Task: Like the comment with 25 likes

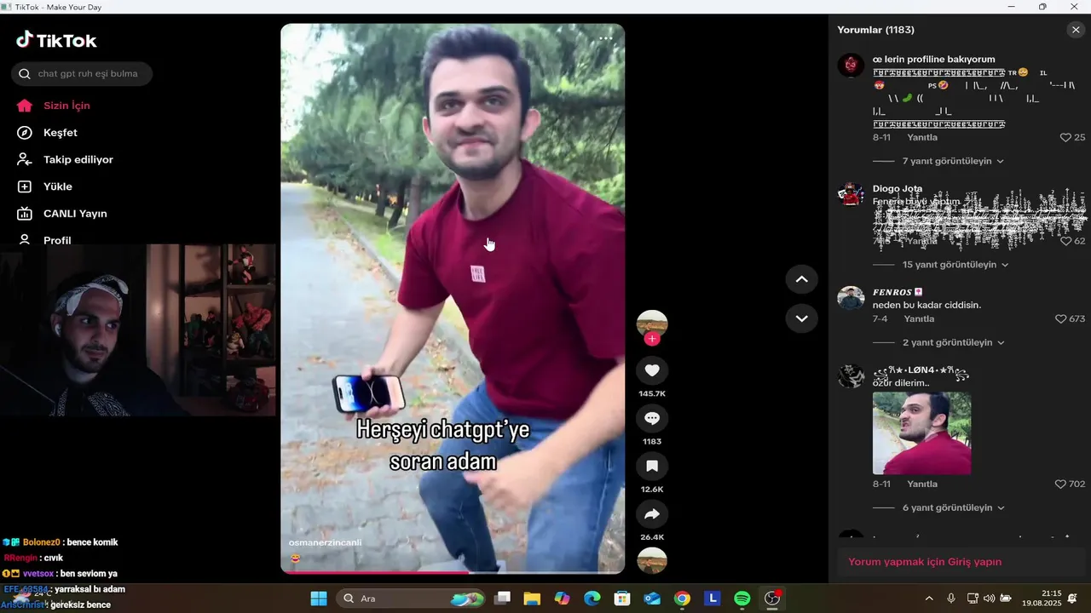Action: click(x=1065, y=137)
